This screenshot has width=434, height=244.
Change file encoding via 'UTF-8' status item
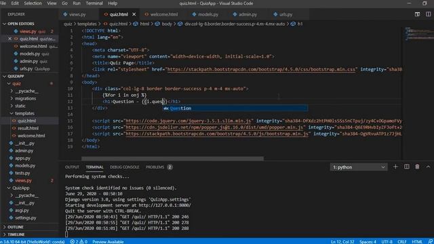[x=387, y=241]
